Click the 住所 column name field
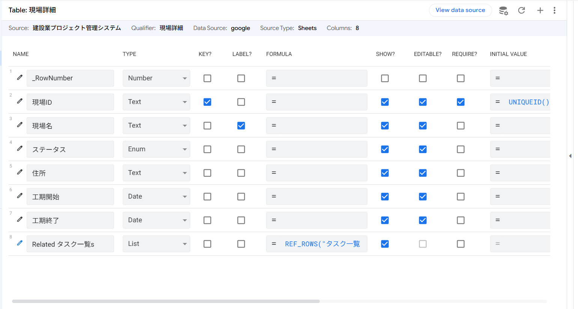Screen dimensions: 578x309 pyautogui.click(x=70, y=173)
